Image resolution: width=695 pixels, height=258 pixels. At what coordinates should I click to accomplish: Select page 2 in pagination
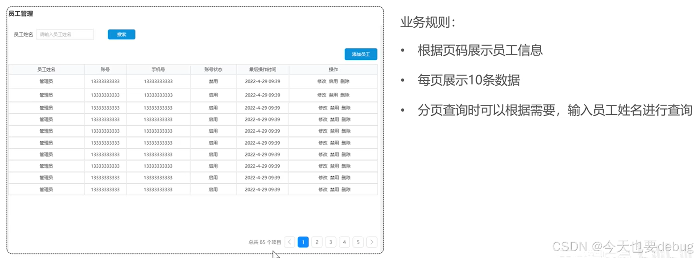(317, 242)
